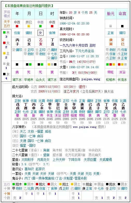The height and width of the screenshot is (203, 131).
Task: Select the 年 column header
Action: coord(17,14)
